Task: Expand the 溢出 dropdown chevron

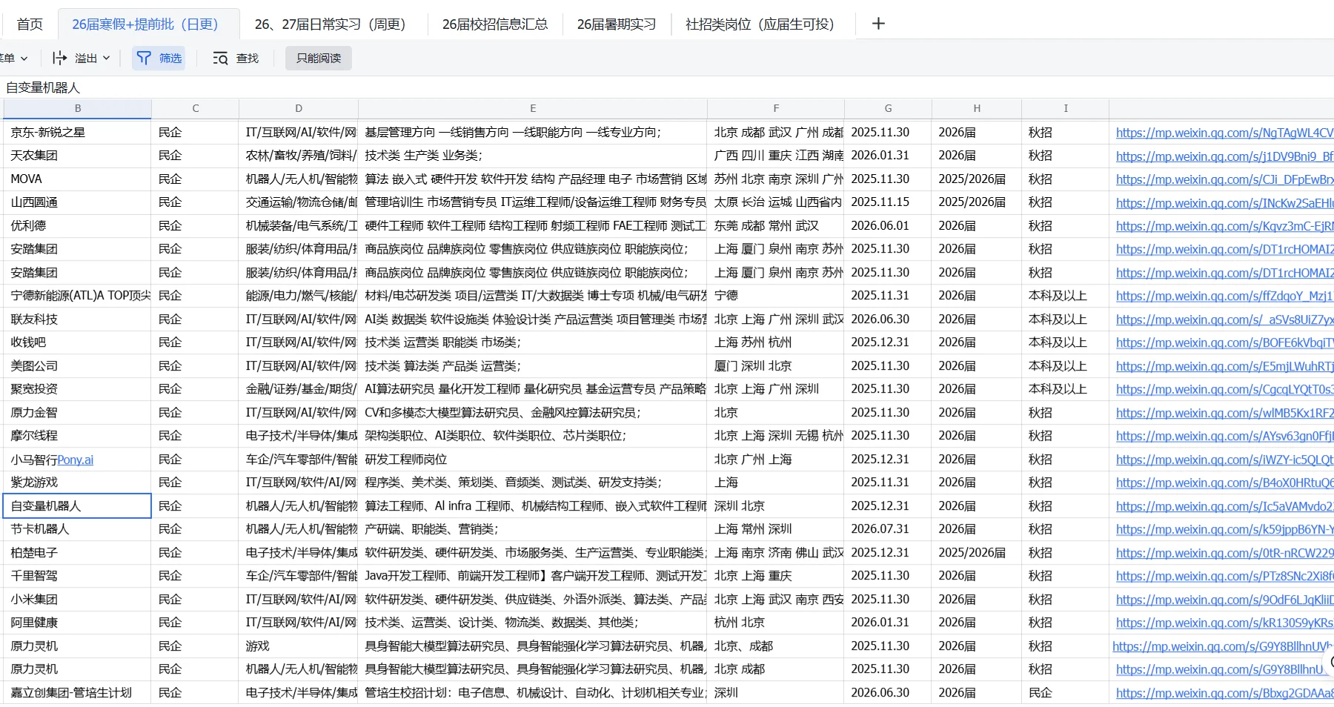Action: tap(106, 58)
